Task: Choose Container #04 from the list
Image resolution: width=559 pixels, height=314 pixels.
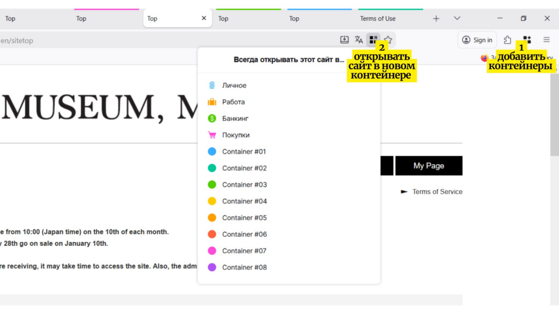Action: click(289, 201)
